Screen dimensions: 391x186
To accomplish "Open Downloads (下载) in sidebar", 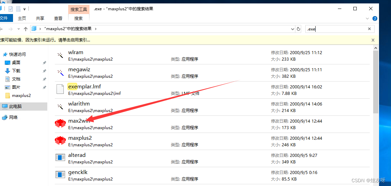I will [x=16, y=71].
